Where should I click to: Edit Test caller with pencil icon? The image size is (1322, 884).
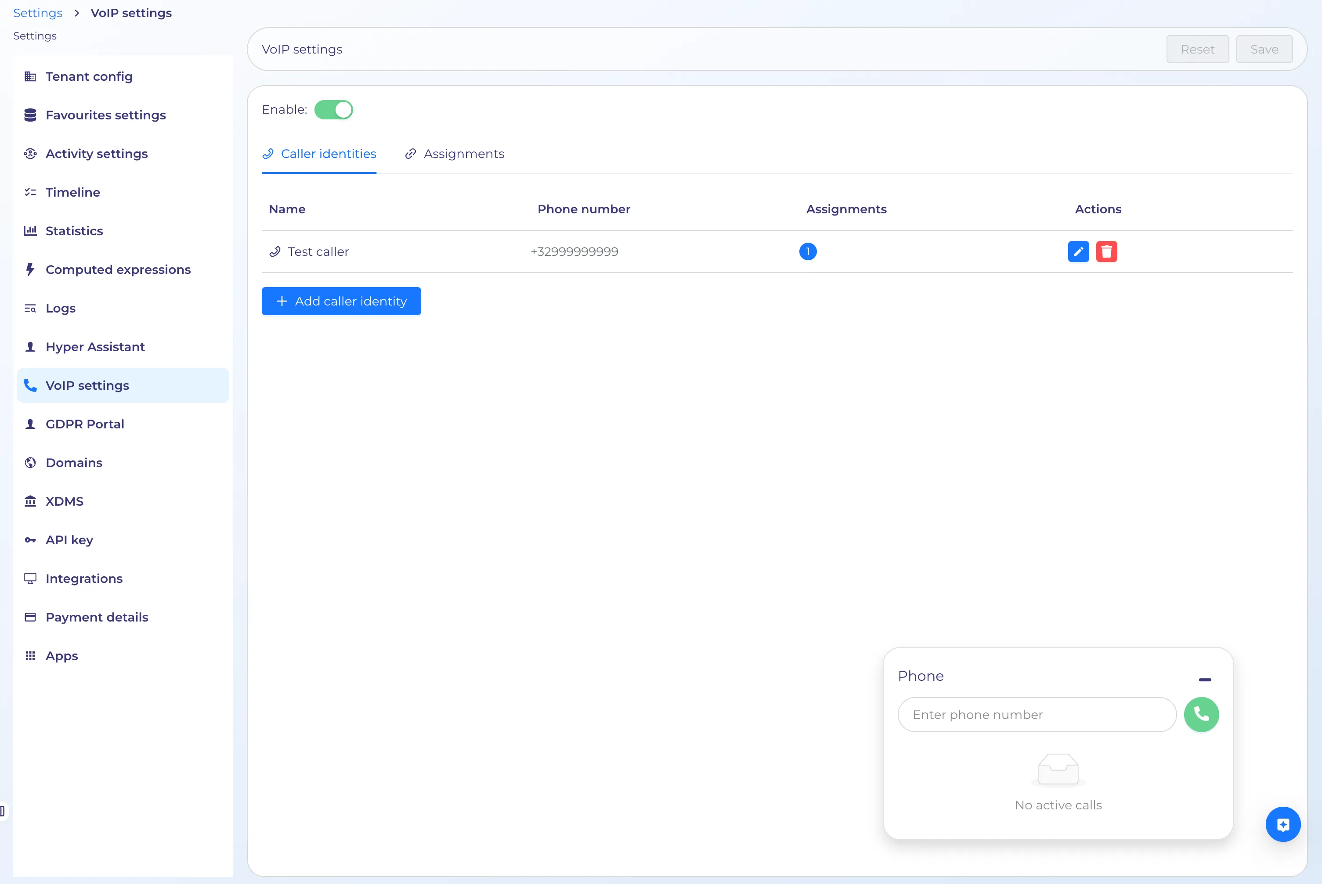click(x=1078, y=252)
